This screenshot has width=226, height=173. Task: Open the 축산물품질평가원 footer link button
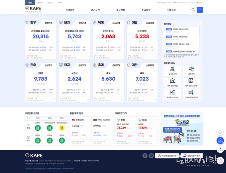[x=168, y=156]
